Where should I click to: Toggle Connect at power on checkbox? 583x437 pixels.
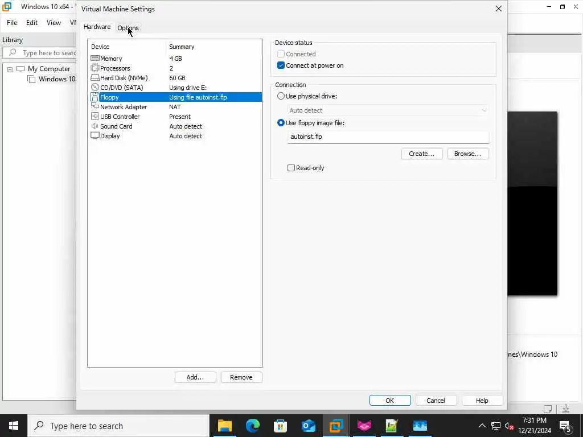tap(281, 65)
